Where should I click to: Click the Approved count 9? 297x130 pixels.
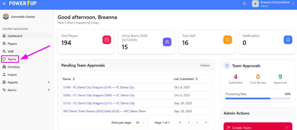(x=280, y=77)
